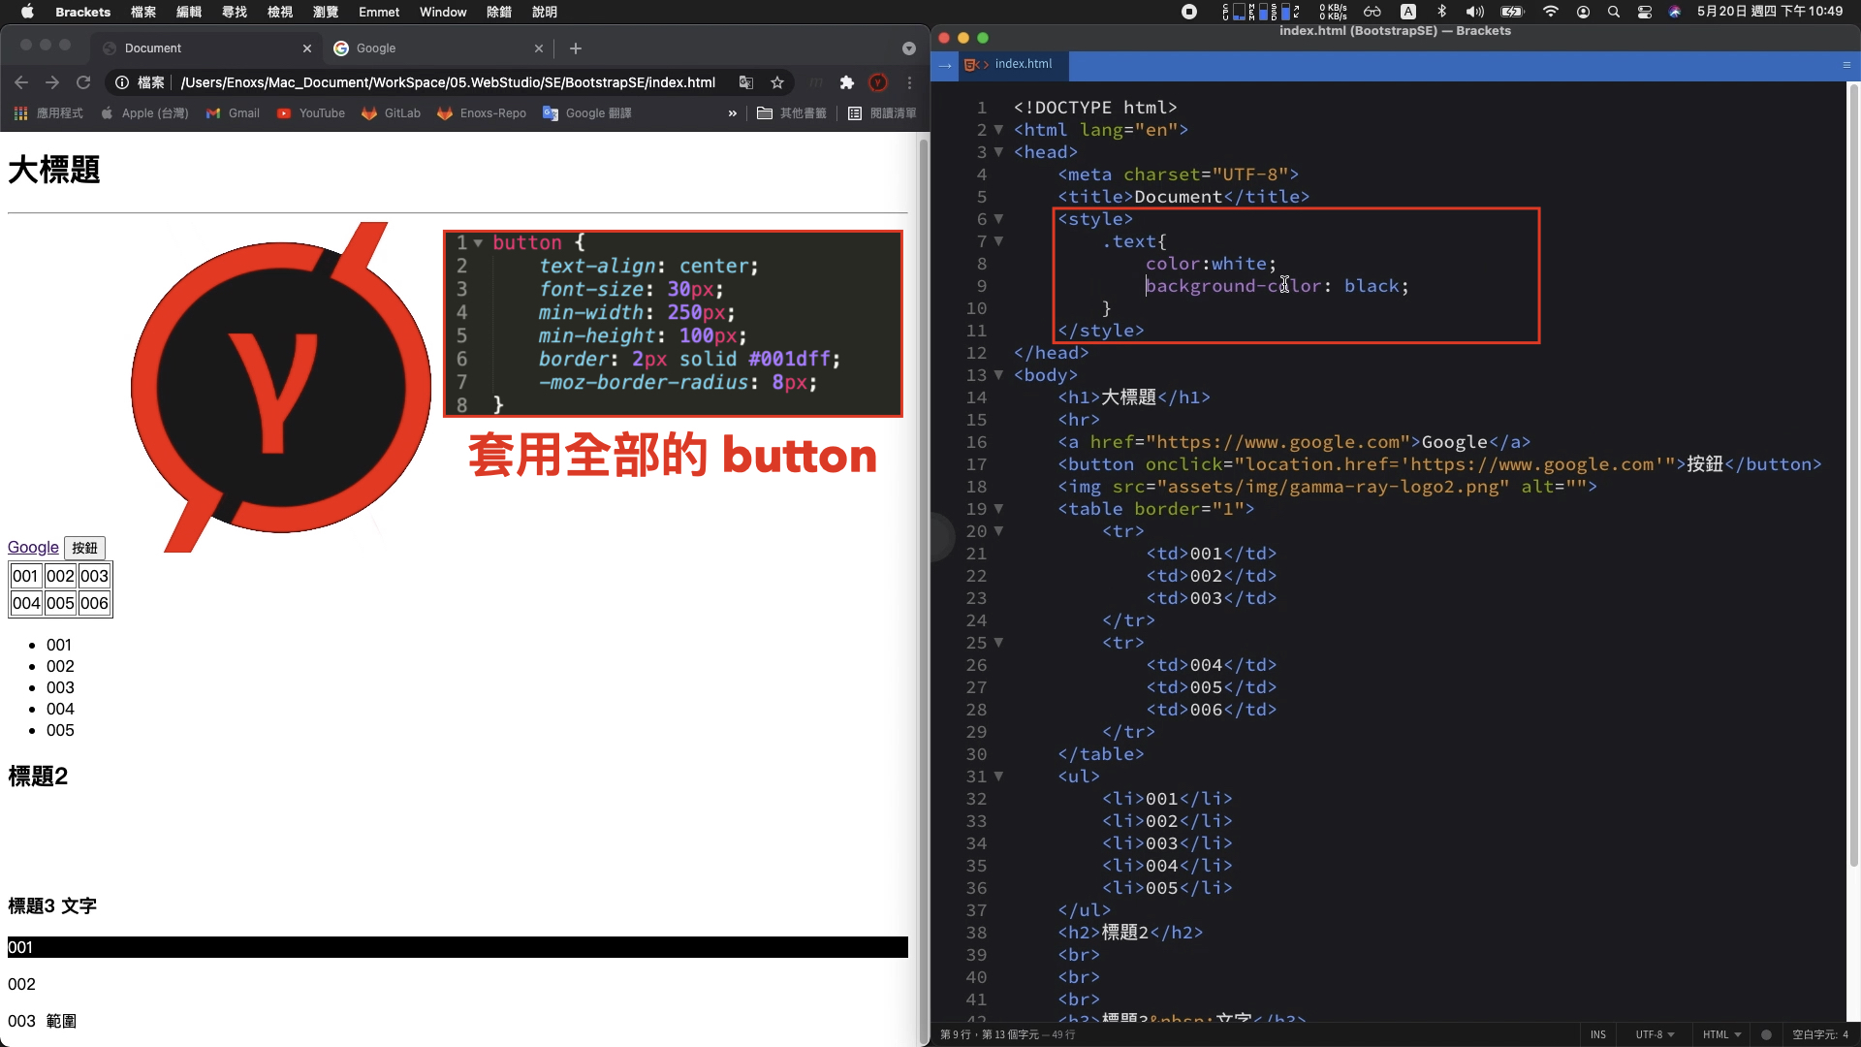Open the 閱讀清單 reading list
Viewport: 1861px width, 1047px height.
pos(882,113)
